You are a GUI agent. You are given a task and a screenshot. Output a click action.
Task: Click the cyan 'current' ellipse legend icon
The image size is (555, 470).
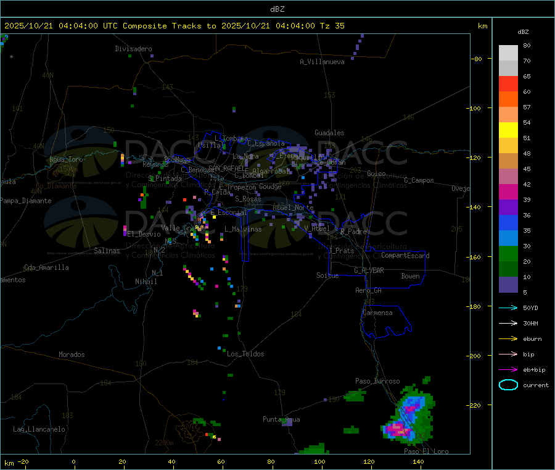(x=508, y=385)
